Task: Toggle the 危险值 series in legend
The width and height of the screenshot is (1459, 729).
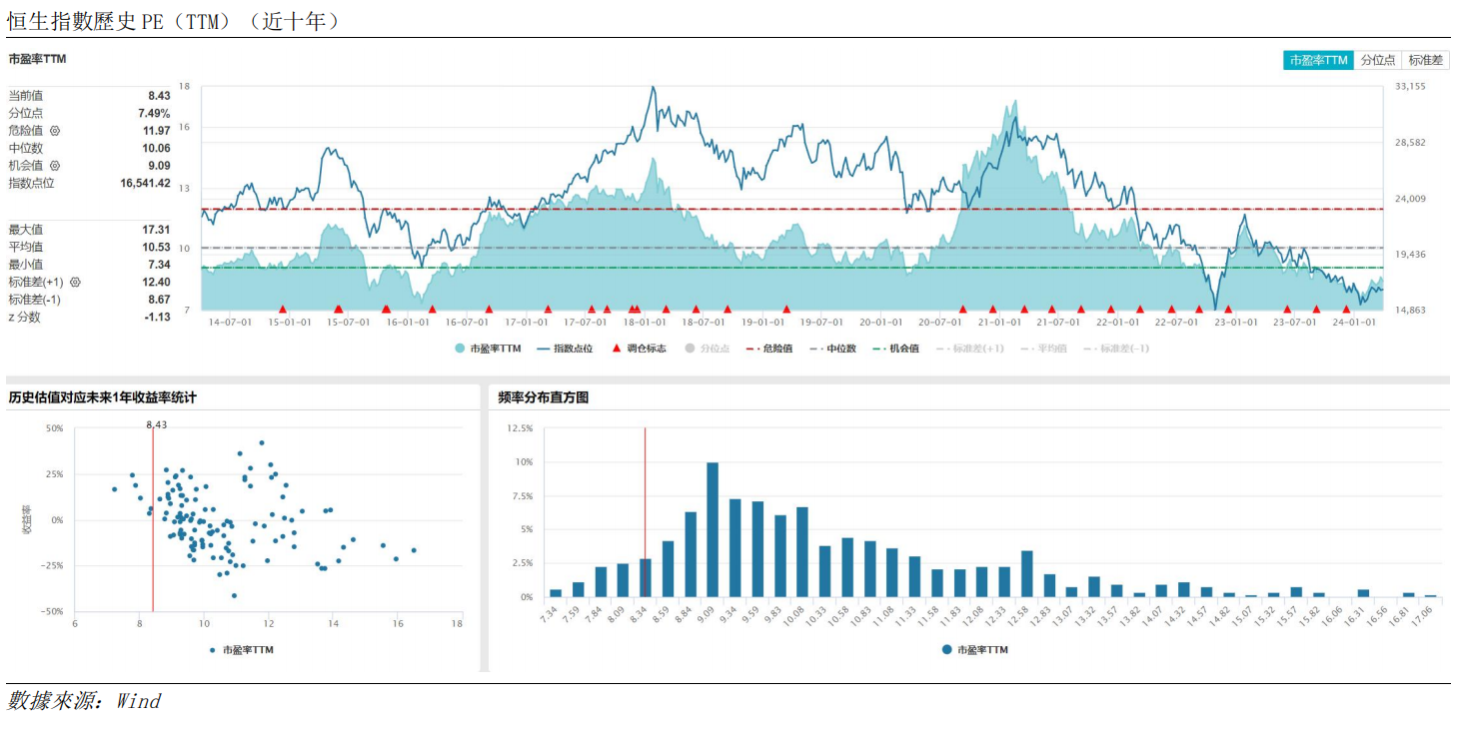Action: [x=770, y=349]
